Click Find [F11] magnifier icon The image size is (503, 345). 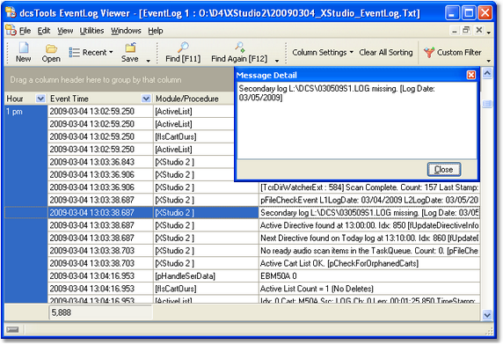pos(183,48)
